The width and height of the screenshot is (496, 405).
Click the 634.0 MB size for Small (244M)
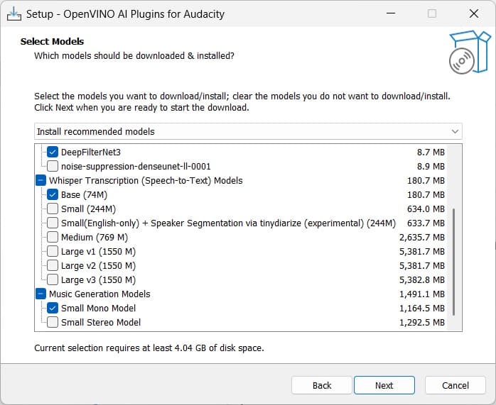tap(426, 209)
